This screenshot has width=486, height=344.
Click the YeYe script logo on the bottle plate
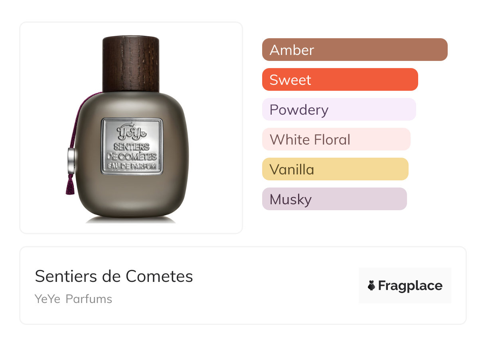pos(131,132)
